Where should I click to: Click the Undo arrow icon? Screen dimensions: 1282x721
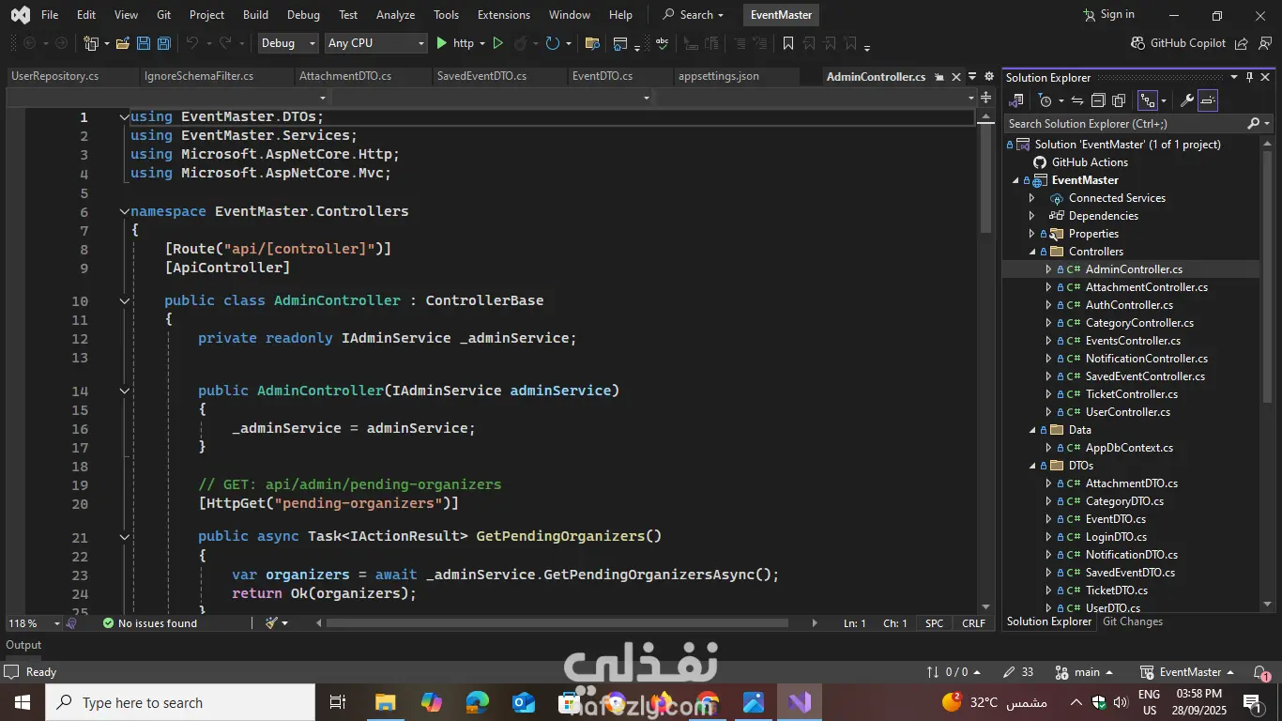click(192, 43)
